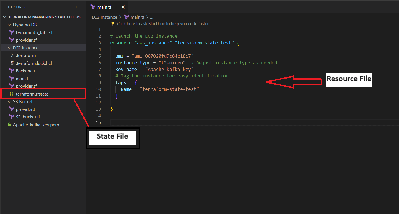The image size is (399, 214).
Task: Click the lock icon next to Apache_kafka_key.pem
Action: coord(9,125)
